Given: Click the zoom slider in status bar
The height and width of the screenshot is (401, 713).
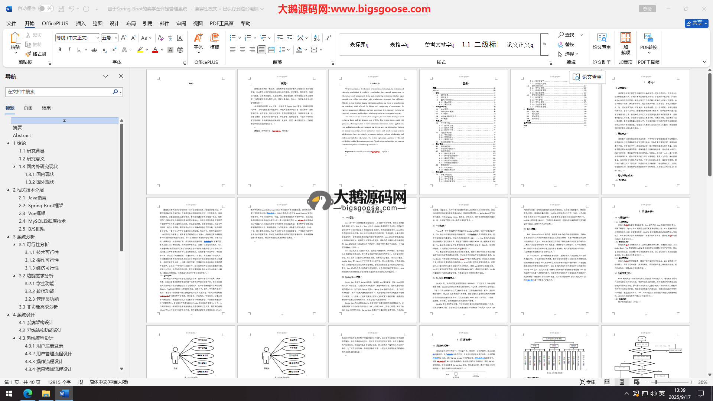Looking at the screenshot, I should tap(656, 382).
